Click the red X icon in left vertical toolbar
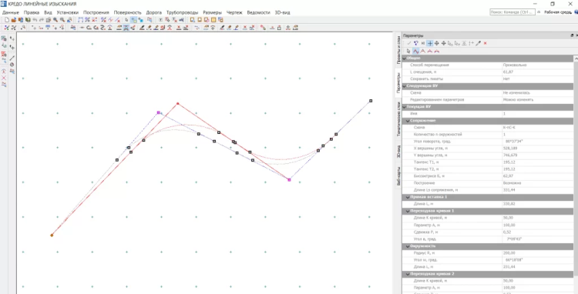 pyautogui.click(x=4, y=78)
